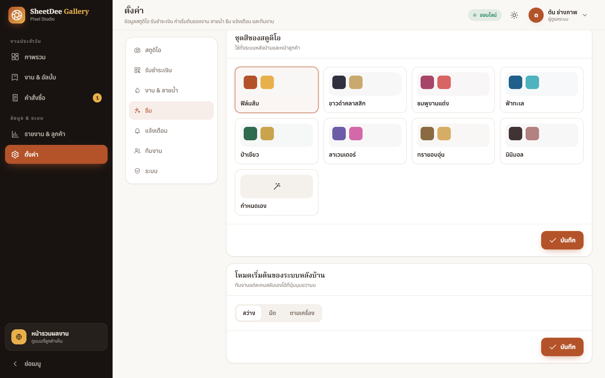Click the งาน & อัลบั้ม bookmark icon
This screenshot has width=605, height=378.
(15, 77)
